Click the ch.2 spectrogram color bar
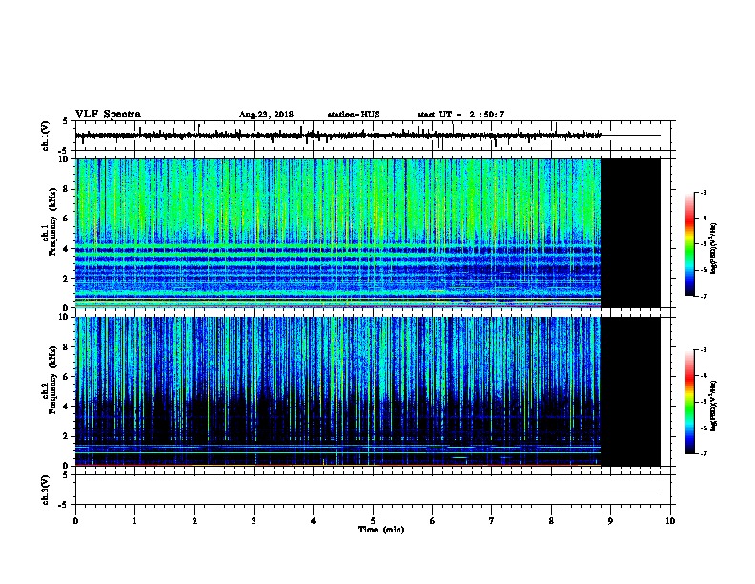The height and width of the screenshot is (584, 755). coord(689,402)
